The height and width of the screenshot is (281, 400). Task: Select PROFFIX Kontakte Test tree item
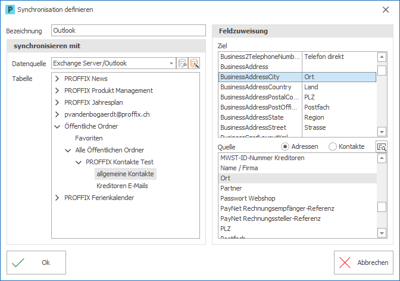pos(120,162)
